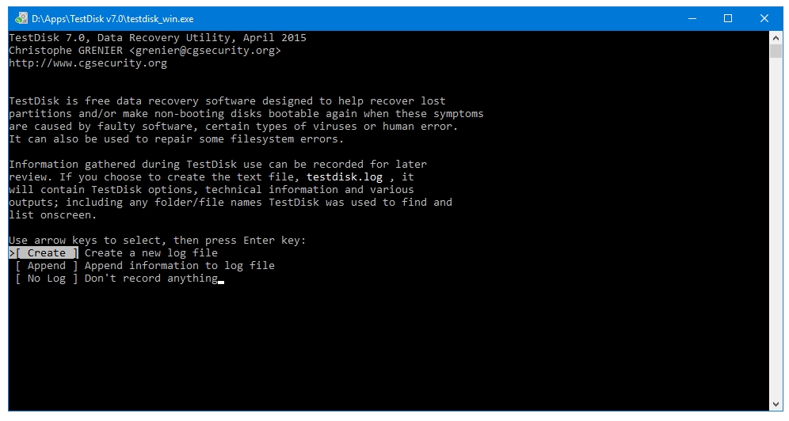The image size is (789, 421).
Task: Select the highlighted Create option
Action: click(x=46, y=252)
